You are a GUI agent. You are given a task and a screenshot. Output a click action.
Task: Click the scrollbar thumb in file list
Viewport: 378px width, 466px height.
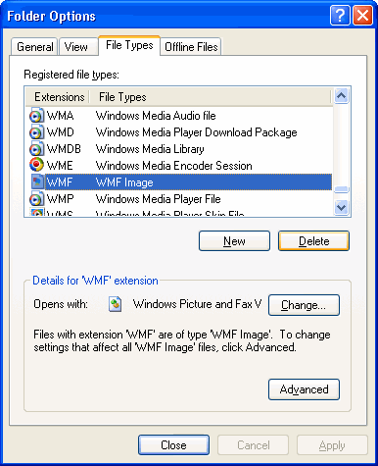(341, 189)
